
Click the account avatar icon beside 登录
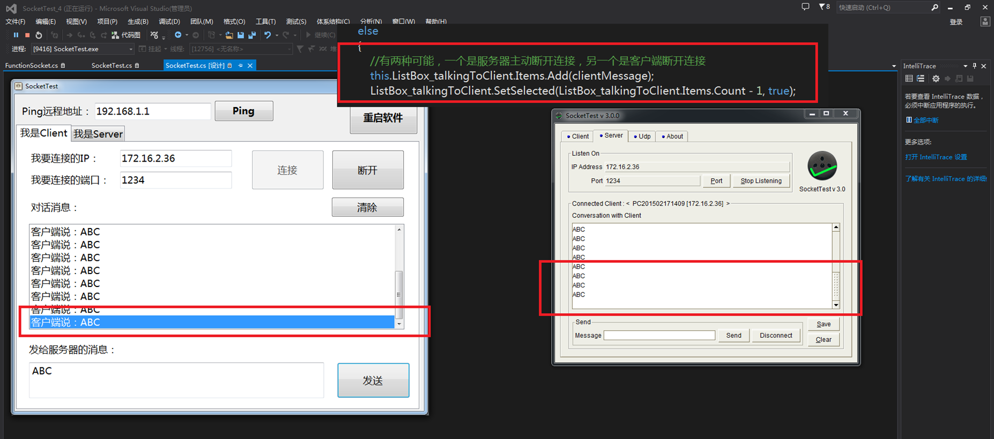pos(985,21)
